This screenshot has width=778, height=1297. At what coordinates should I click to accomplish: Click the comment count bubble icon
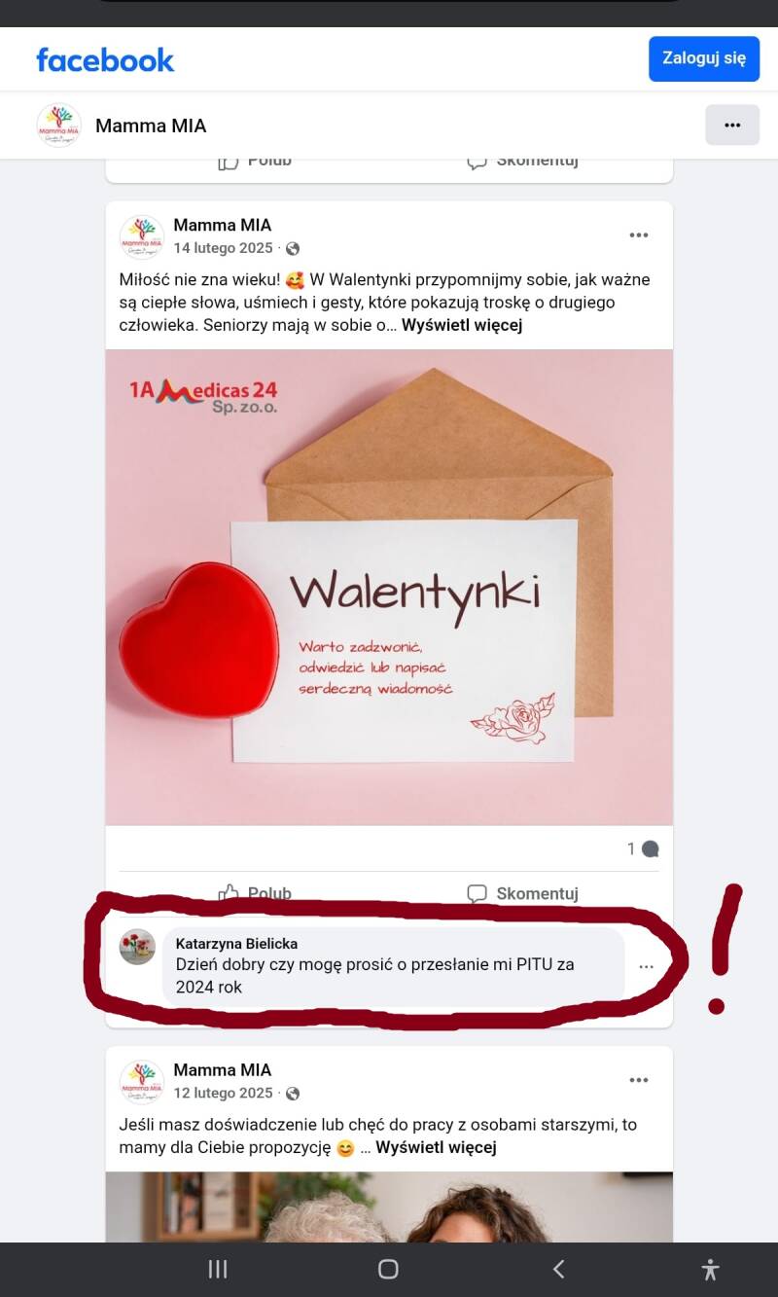651,849
